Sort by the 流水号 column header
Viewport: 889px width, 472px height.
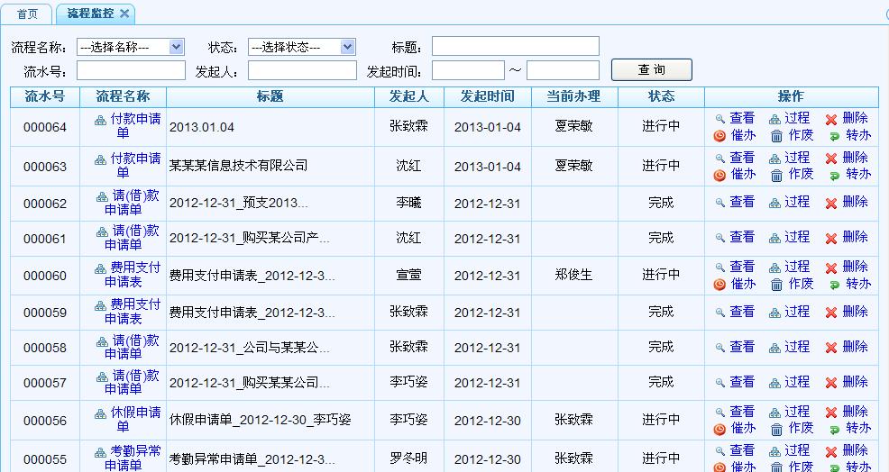(x=45, y=97)
